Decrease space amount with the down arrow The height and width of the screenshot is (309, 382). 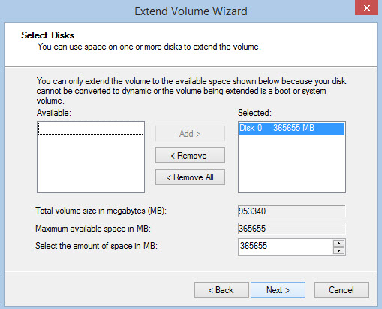(x=338, y=250)
